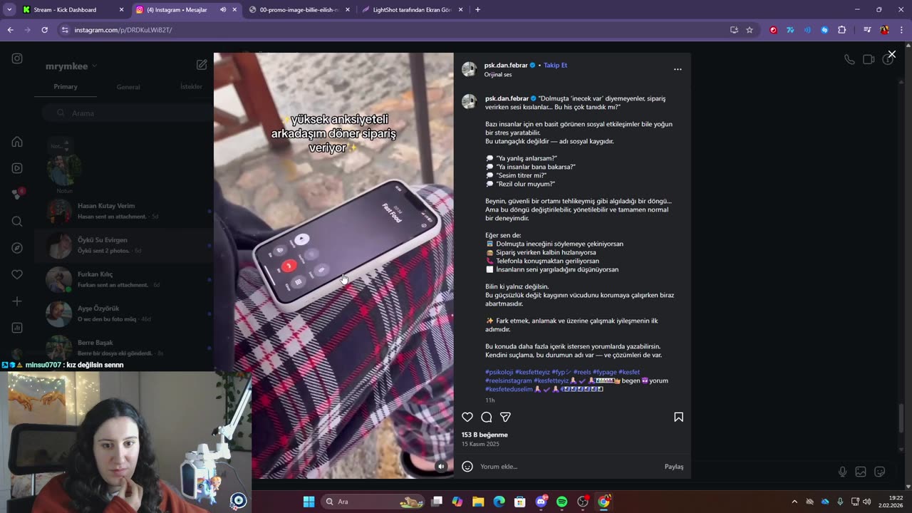Open chat with Öykü Su Evirgen

click(x=125, y=245)
